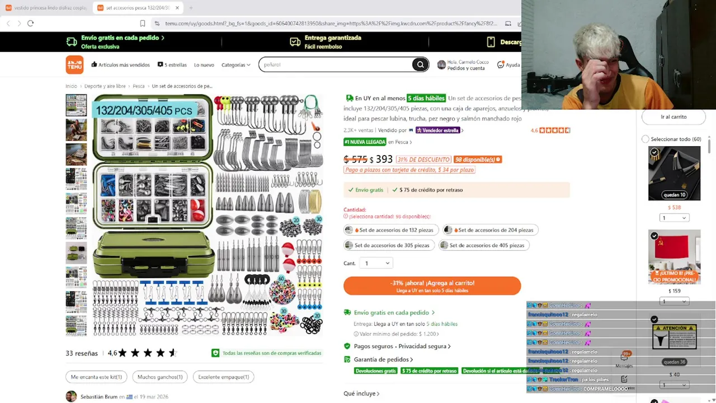
Task: Toggle checkbox on the red flag cart item
Action: click(654, 236)
